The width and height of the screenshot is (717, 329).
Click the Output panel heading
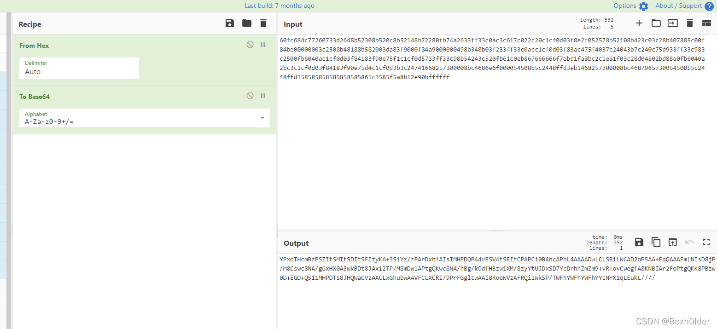pos(296,243)
